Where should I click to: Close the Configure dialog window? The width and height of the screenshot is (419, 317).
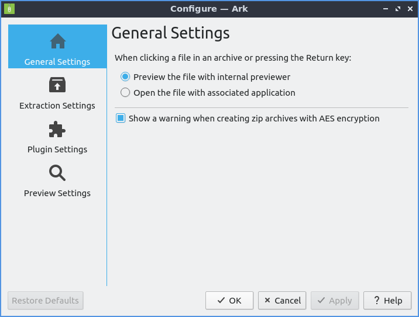click(x=409, y=9)
